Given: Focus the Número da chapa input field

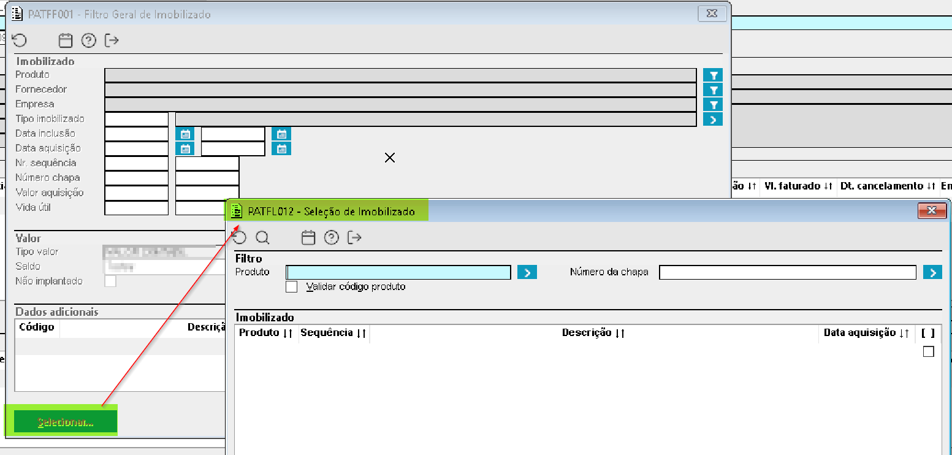Looking at the screenshot, I should click(788, 272).
